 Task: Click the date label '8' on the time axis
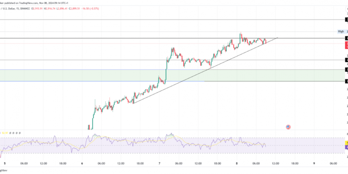click(x=237, y=164)
